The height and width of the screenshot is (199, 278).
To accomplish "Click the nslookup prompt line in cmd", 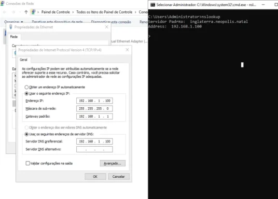I will click(x=184, y=17).
